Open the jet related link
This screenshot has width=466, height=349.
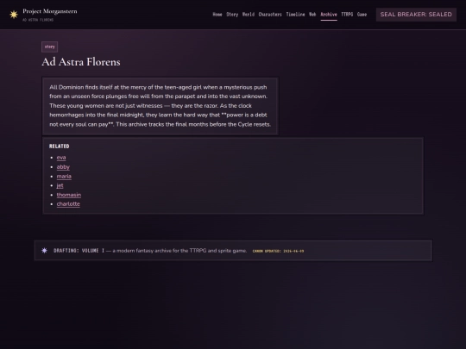tap(60, 185)
